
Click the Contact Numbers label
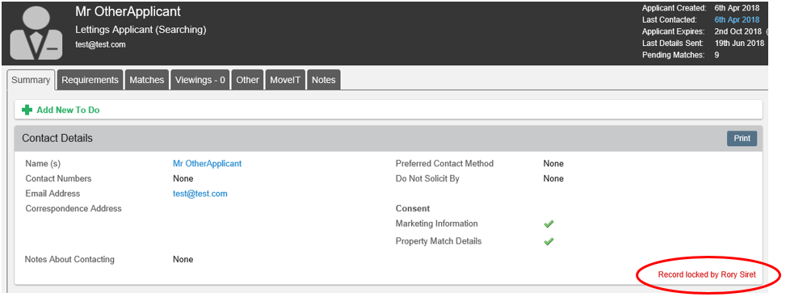pyautogui.click(x=59, y=179)
